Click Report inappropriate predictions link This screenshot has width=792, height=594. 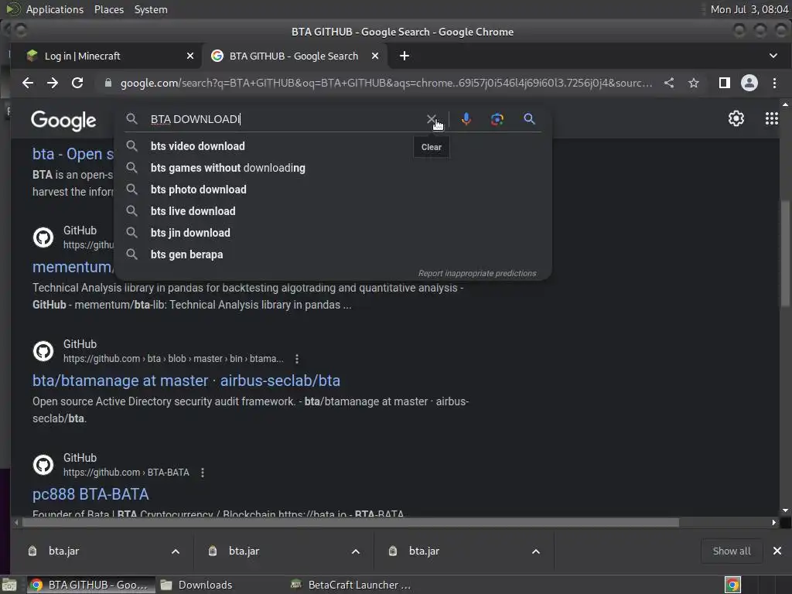click(x=476, y=273)
